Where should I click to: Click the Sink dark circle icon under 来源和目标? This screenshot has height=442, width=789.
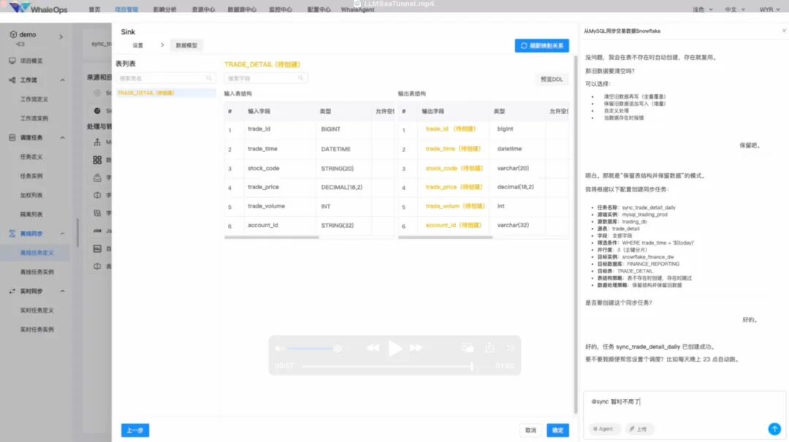coord(97,111)
